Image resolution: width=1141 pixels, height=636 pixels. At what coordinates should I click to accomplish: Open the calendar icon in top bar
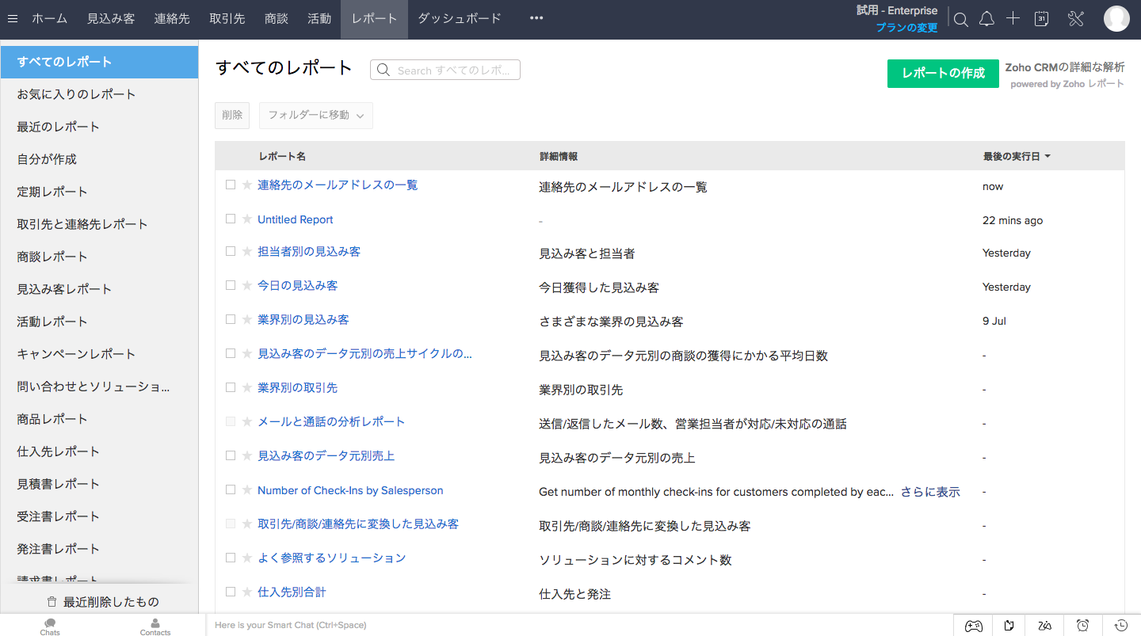pyautogui.click(x=1042, y=19)
